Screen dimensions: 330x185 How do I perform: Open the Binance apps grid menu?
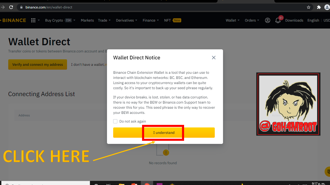(33, 20)
